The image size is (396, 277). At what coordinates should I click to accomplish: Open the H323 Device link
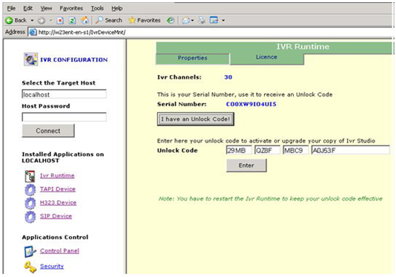(59, 203)
